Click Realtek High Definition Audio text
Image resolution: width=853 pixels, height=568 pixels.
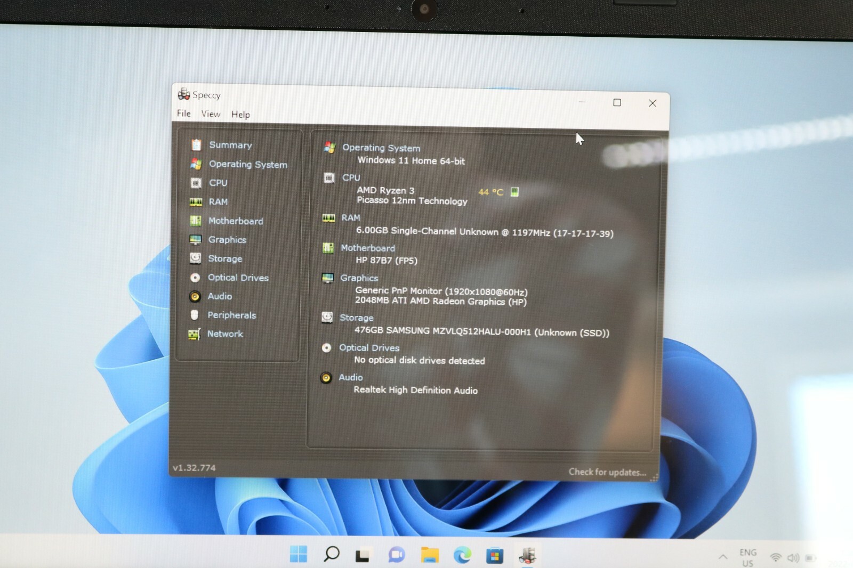pyautogui.click(x=415, y=390)
